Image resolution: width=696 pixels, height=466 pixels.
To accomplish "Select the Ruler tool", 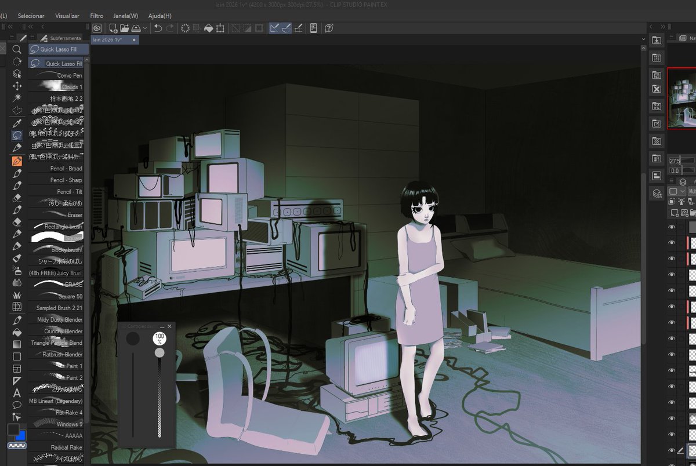I will pos(17,381).
